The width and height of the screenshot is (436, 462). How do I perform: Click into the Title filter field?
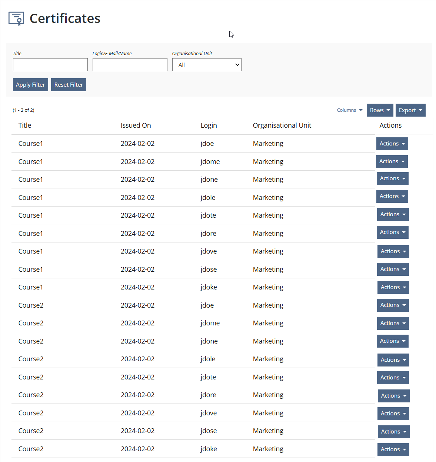click(x=50, y=65)
